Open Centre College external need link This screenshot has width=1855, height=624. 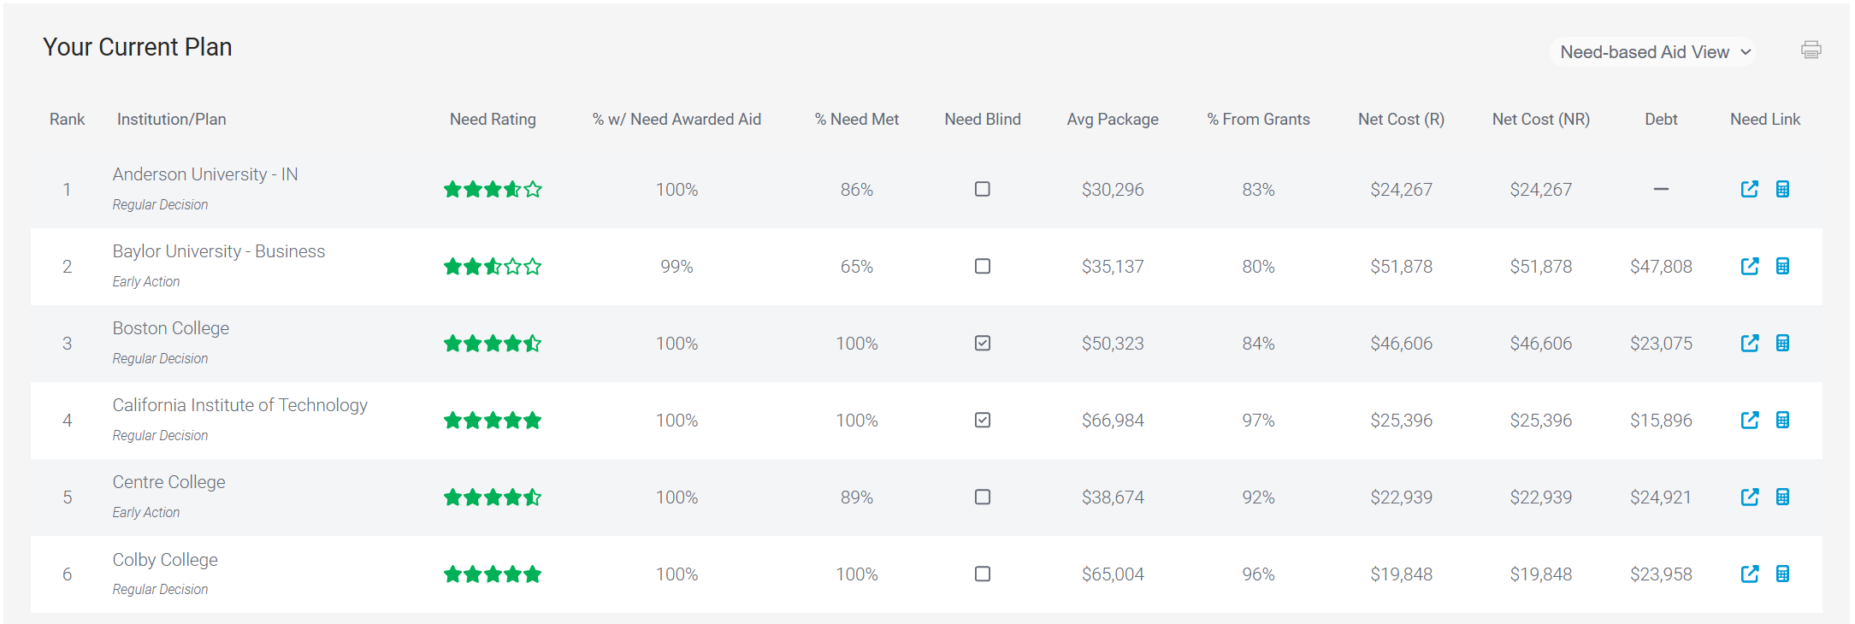1750,497
